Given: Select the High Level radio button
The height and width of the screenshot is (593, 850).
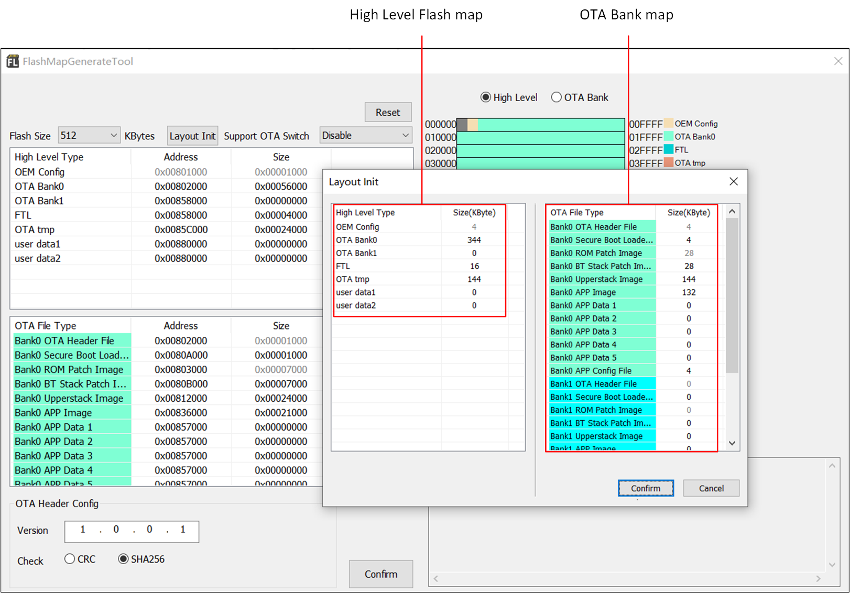Looking at the screenshot, I should [x=486, y=97].
